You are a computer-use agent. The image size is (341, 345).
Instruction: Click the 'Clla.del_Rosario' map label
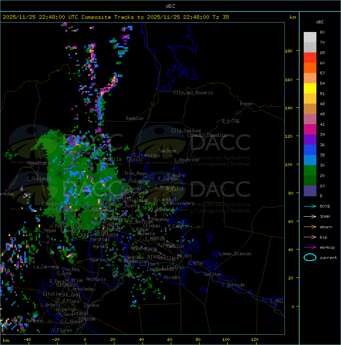(x=193, y=93)
